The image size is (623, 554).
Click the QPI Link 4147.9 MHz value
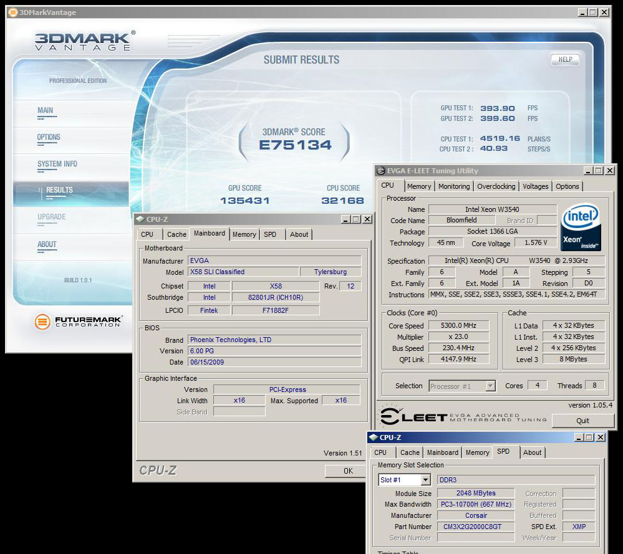(x=458, y=359)
